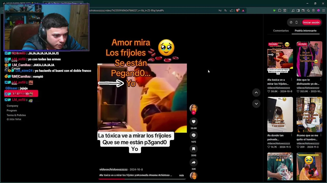Screen dimensions: 327x183
Task: Open more options for '#la toxica ve a' video
Action: tap(291, 80)
